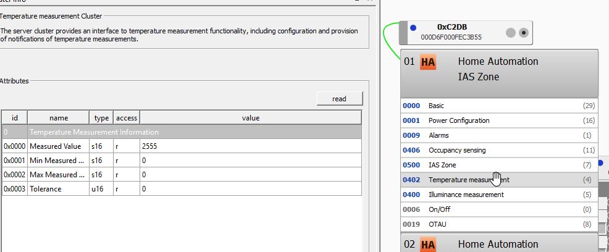The height and width of the screenshot is (252, 609).
Task: Click the Measured Value cell showing 2555
Action: 251,146
